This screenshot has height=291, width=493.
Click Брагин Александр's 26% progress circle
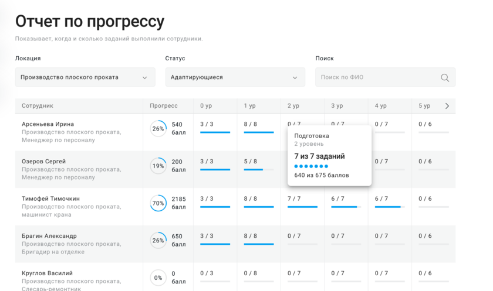coord(158,240)
